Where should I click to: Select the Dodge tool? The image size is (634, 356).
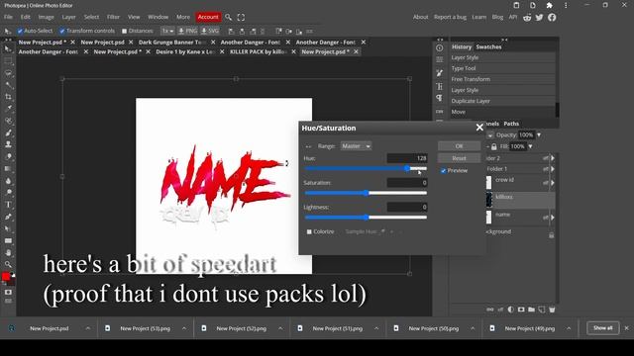point(8,193)
